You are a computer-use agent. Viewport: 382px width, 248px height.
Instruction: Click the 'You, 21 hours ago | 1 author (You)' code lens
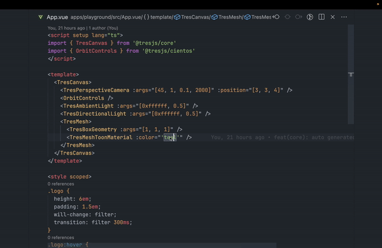pyautogui.click(x=83, y=28)
